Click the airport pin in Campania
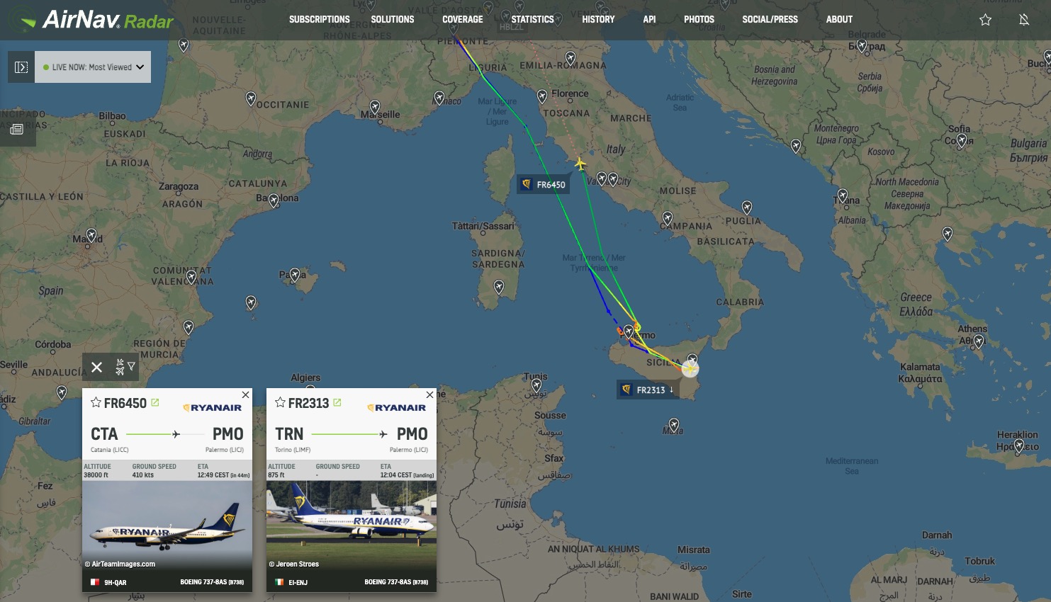This screenshot has height=602, width=1051. pyautogui.click(x=668, y=218)
